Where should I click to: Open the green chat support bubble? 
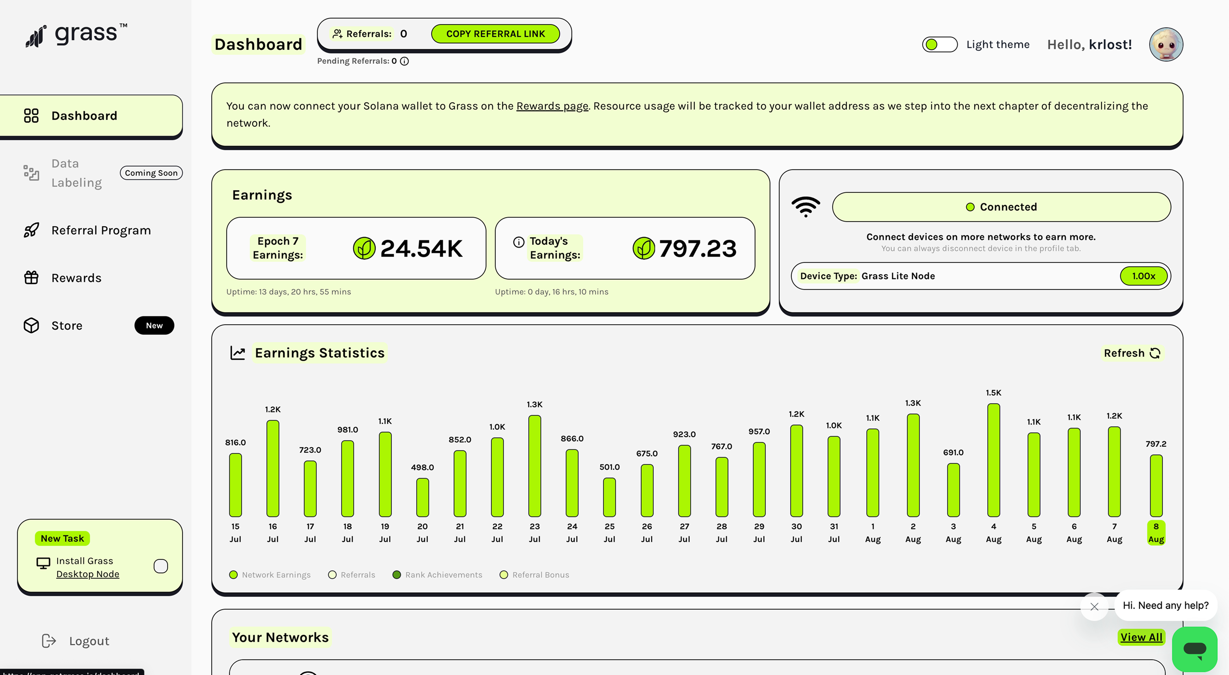coord(1194,649)
